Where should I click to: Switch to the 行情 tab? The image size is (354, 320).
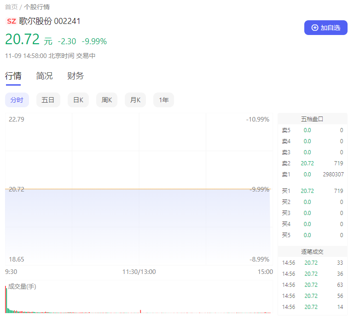coord(13,76)
